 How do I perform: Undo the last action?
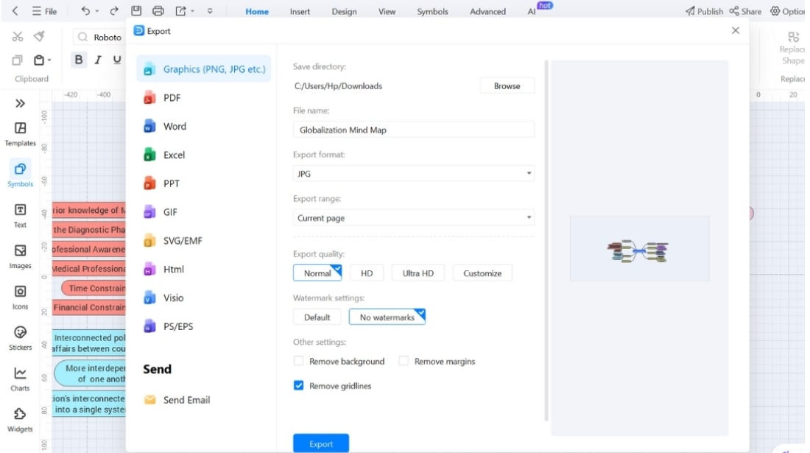click(x=85, y=11)
